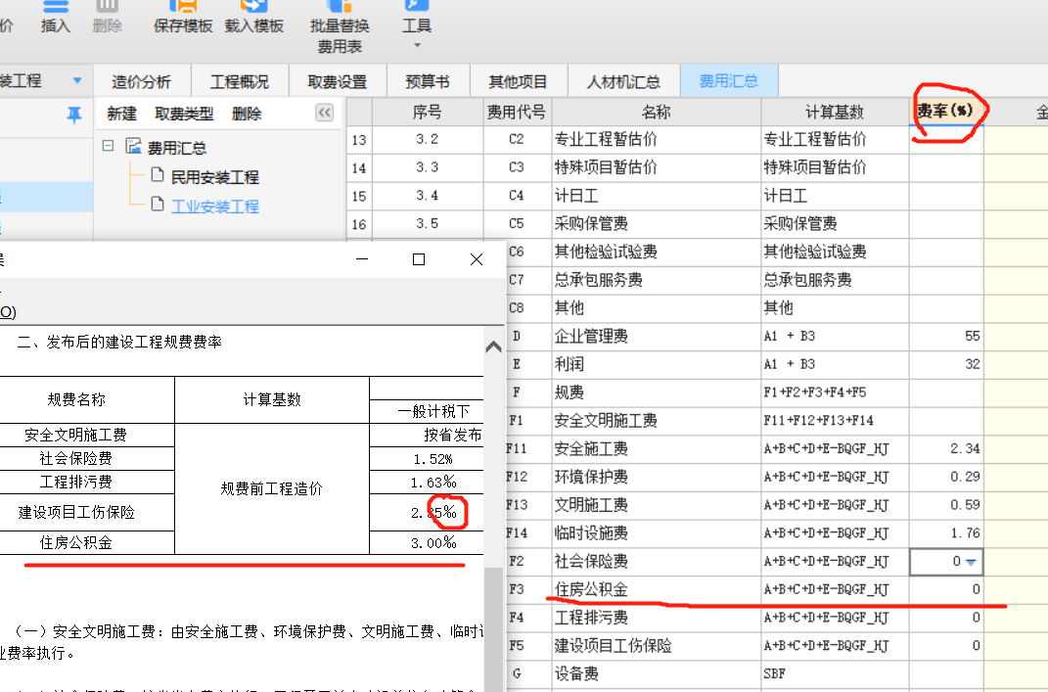
Task: Select the 总承包服务费 name cell
Action: [x=656, y=280]
